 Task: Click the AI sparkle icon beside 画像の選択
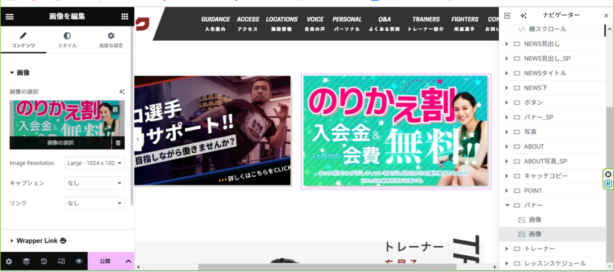(x=122, y=92)
